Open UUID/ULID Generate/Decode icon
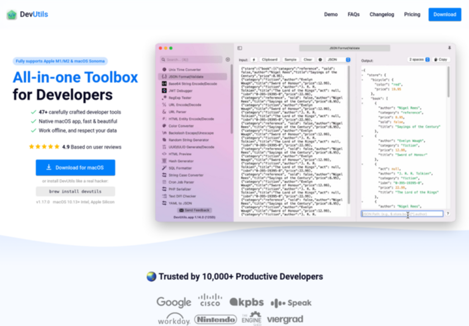 click(164, 147)
